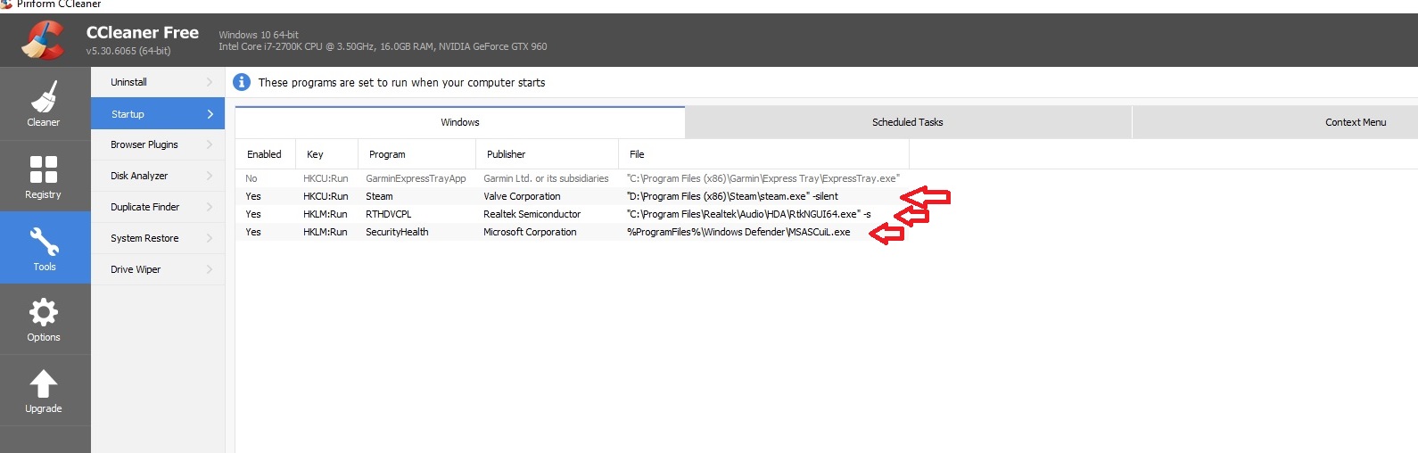Sort by the Enabled column header
Viewport: 1418px width, 453px height.
(264, 154)
